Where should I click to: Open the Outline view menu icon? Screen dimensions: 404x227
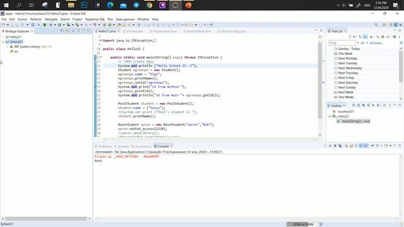390,105
